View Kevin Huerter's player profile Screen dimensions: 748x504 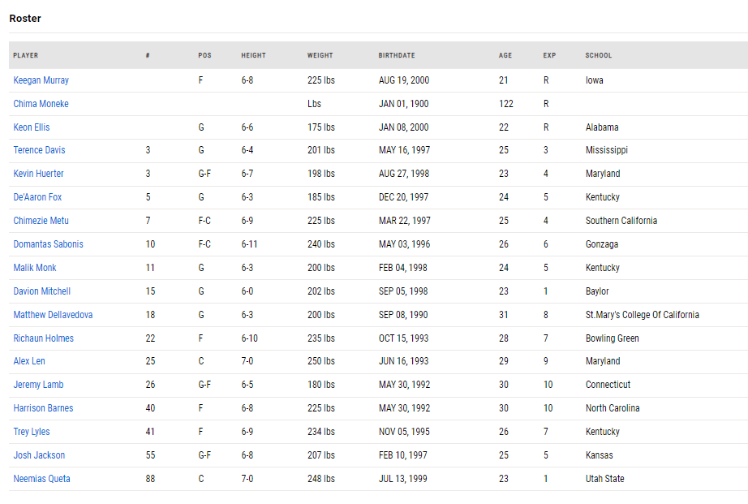pos(39,173)
